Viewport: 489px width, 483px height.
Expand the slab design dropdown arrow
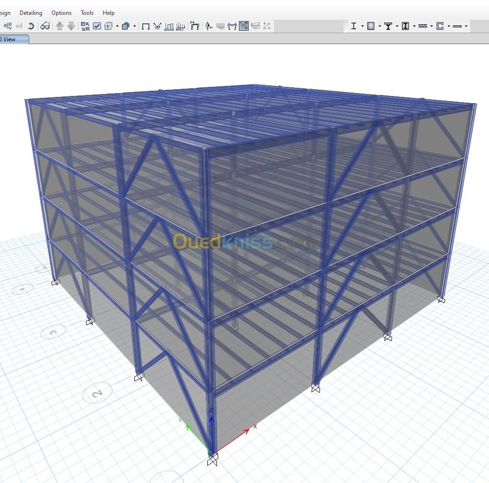466,26
